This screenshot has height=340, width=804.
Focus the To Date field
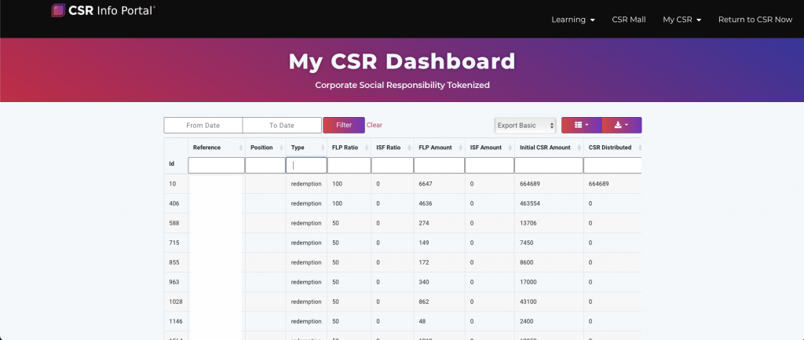click(282, 125)
